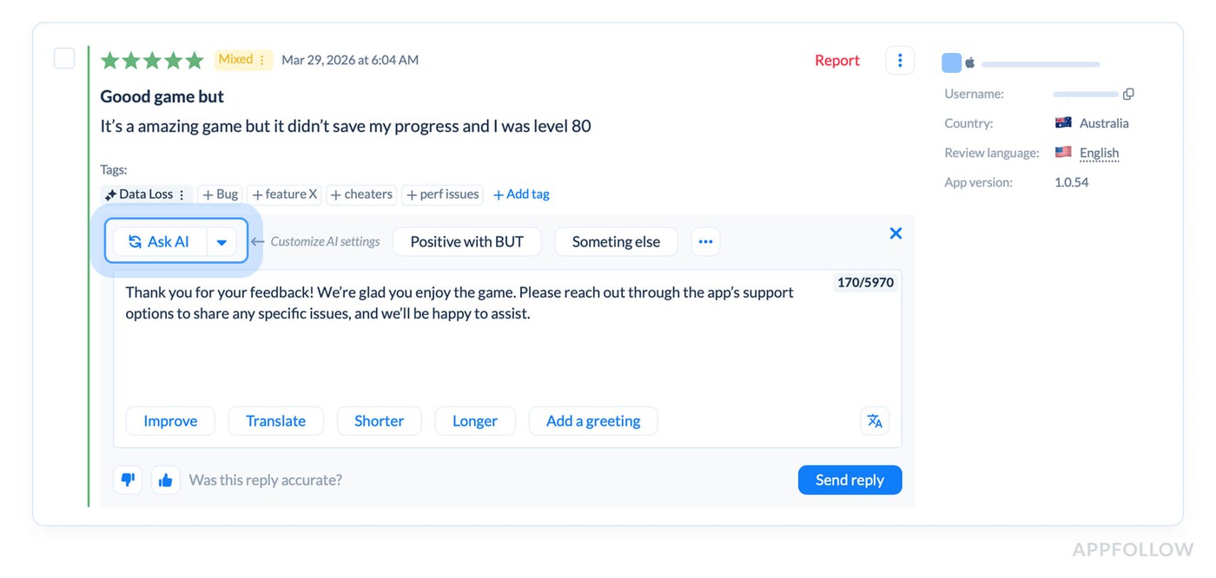
Task: Expand the Ask AI dropdown arrow
Action: [x=221, y=242]
